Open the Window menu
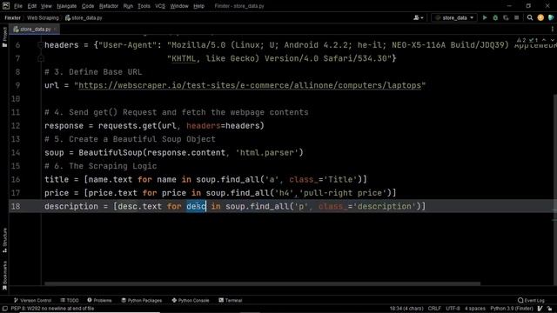Screen dimensions: 557x313 click(179, 6)
